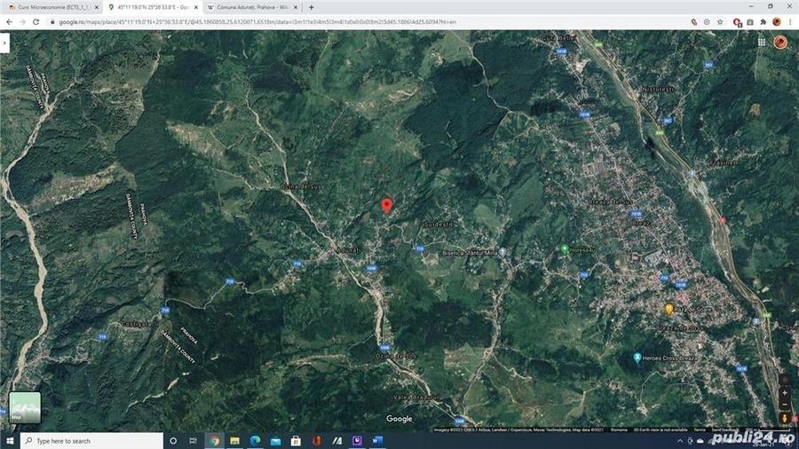Click the Breaza town label

click(x=641, y=223)
